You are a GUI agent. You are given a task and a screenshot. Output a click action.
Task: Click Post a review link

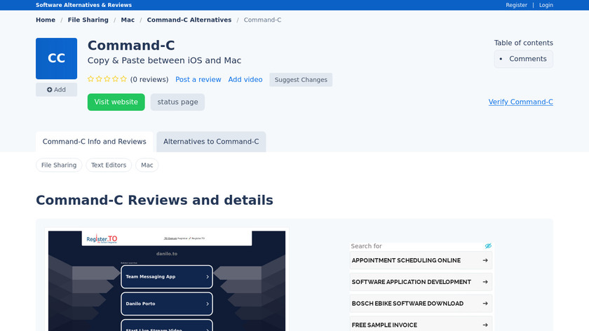click(198, 80)
